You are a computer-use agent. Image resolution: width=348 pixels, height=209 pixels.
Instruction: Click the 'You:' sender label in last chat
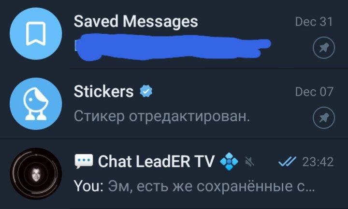click(88, 186)
